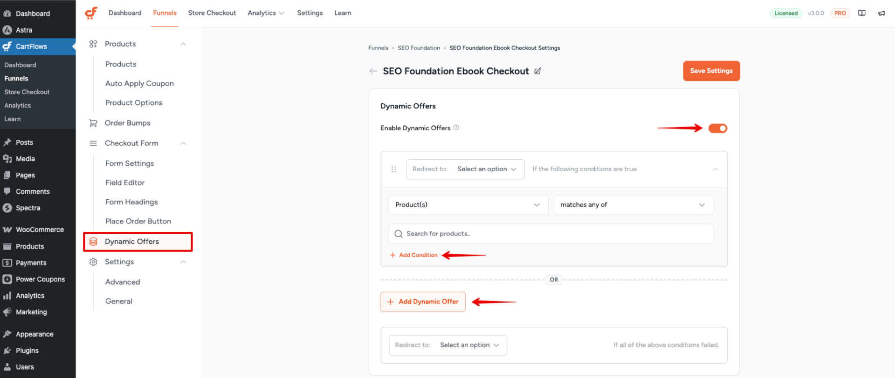The width and height of the screenshot is (895, 378).
Task: Go back using the left arrow icon
Action: (373, 71)
